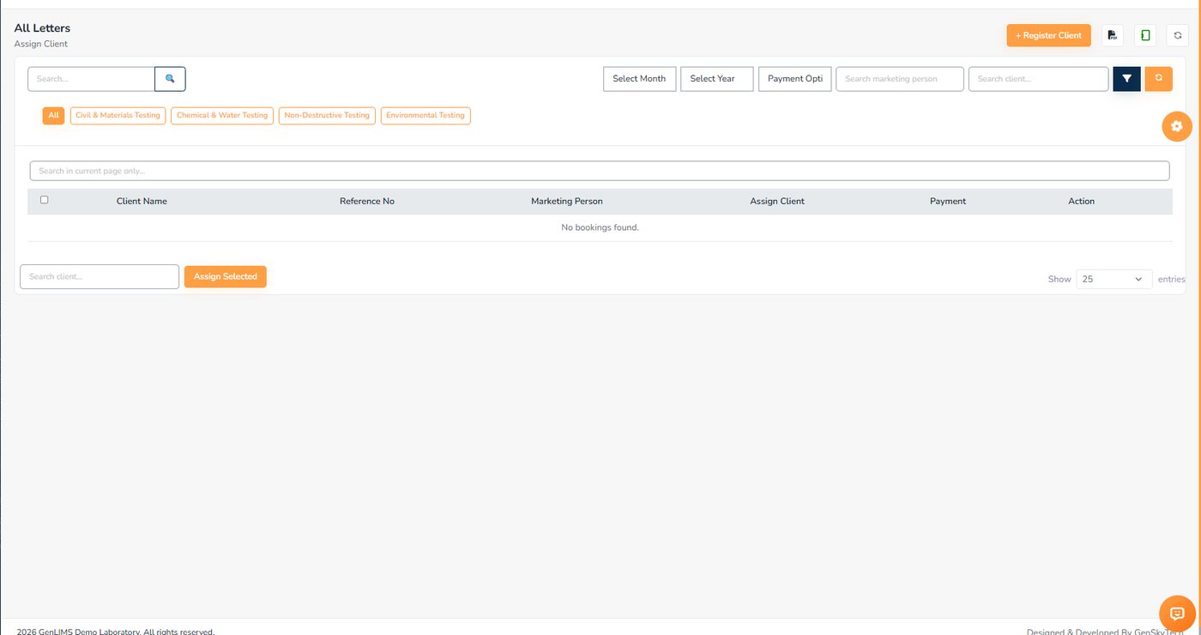Click the Register Client button

(1048, 35)
